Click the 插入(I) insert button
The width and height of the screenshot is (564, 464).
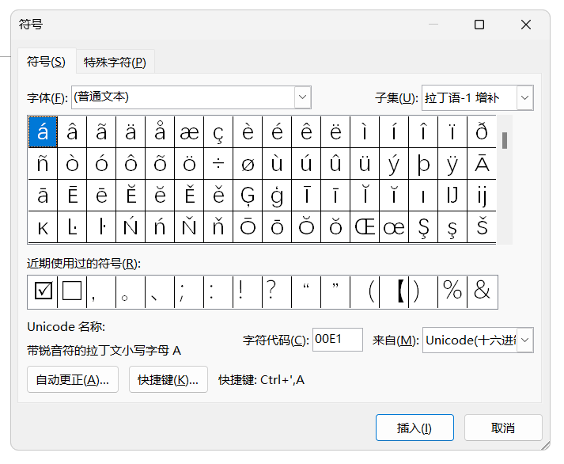(414, 428)
